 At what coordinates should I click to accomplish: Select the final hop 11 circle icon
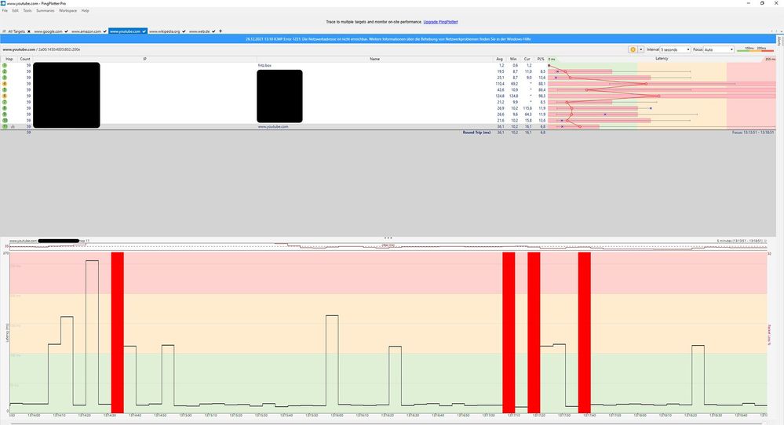click(x=5, y=126)
